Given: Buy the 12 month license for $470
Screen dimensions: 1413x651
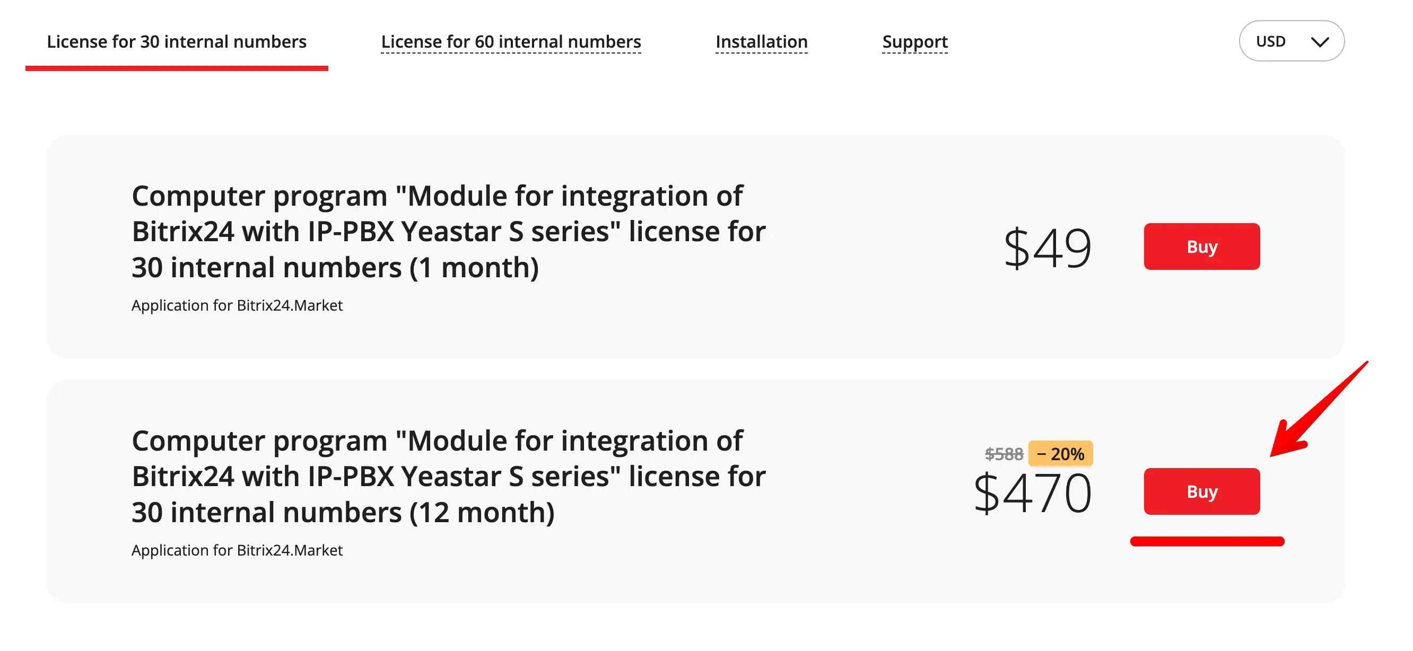Looking at the screenshot, I should (x=1201, y=491).
